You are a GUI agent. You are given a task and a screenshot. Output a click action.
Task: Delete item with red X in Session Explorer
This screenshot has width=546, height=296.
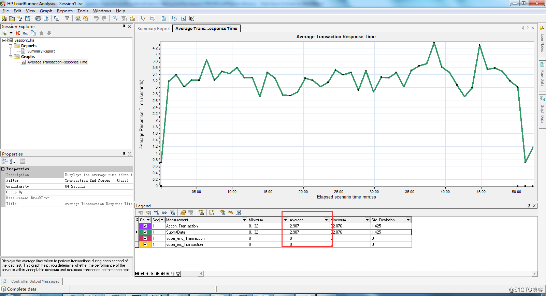click(x=18, y=33)
